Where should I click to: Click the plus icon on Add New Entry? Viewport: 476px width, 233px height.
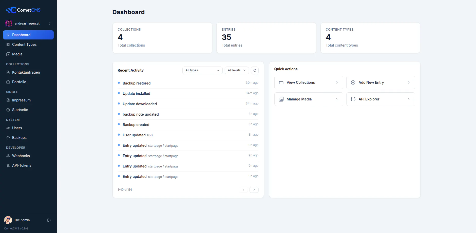coord(353,82)
